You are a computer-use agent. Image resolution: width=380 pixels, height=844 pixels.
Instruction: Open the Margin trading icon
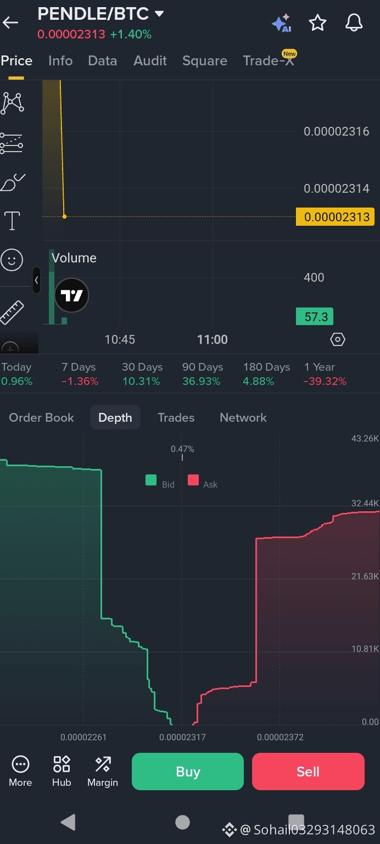[x=103, y=771]
